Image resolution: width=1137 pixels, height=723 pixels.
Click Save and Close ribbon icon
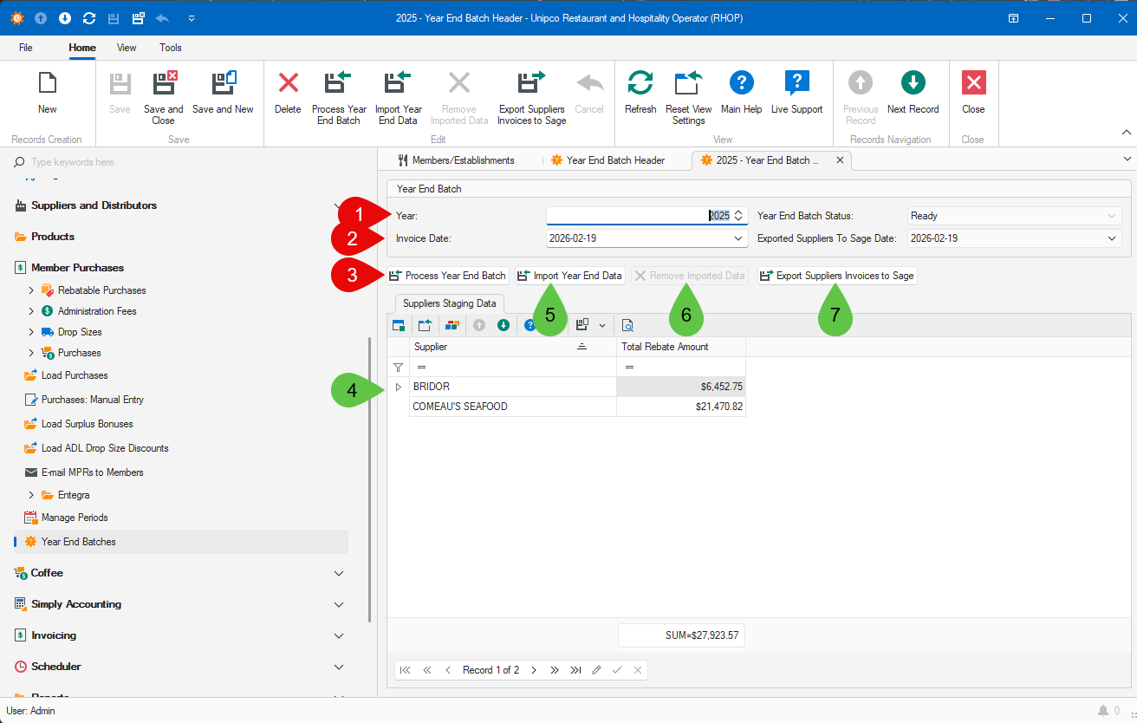pyautogui.click(x=164, y=84)
